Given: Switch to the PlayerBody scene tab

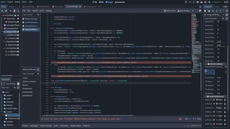Looking at the screenshot, I should [x=58, y=7].
